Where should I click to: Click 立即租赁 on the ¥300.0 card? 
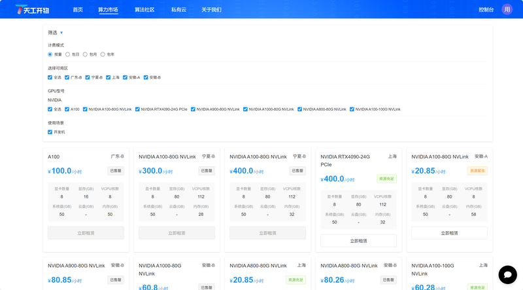click(x=177, y=233)
